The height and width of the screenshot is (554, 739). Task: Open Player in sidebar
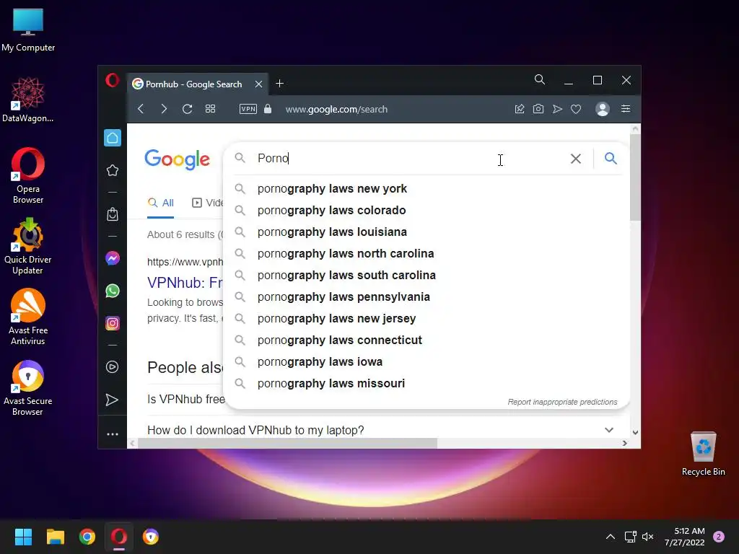(x=112, y=367)
